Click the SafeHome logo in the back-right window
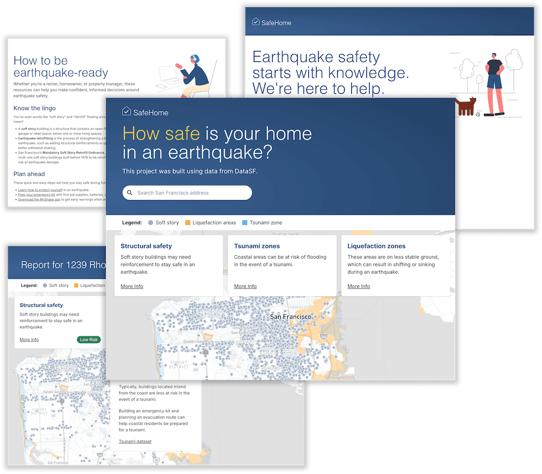 (272, 22)
